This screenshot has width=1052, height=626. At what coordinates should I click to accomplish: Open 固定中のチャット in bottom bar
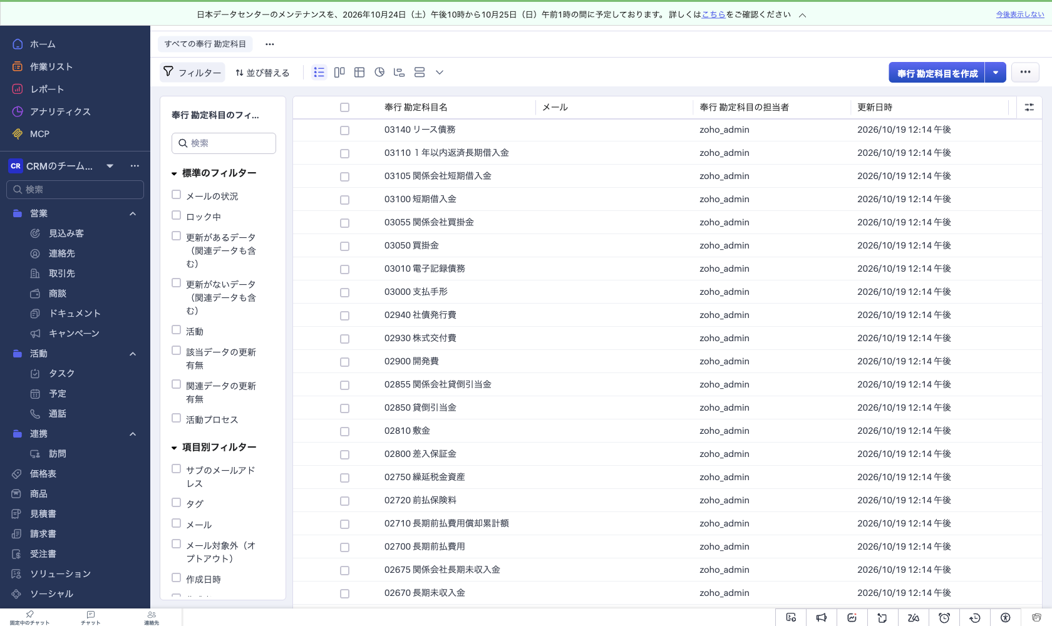coord(29,618)
